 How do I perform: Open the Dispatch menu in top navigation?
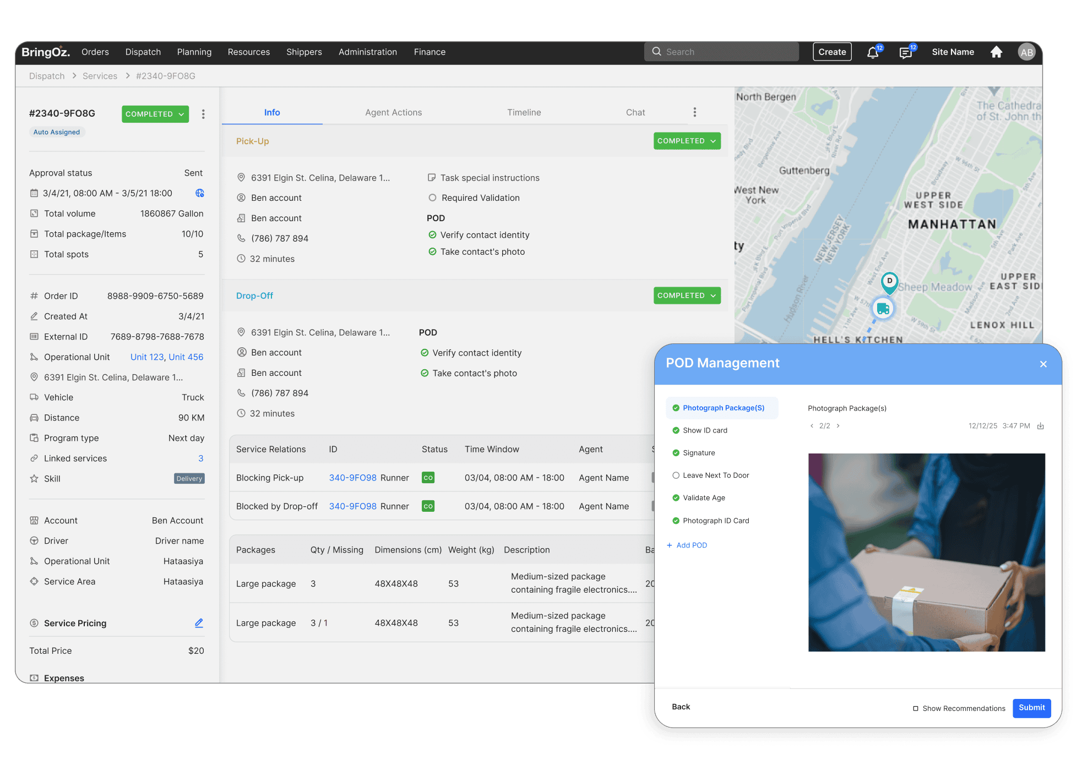(x=143, y=52)
